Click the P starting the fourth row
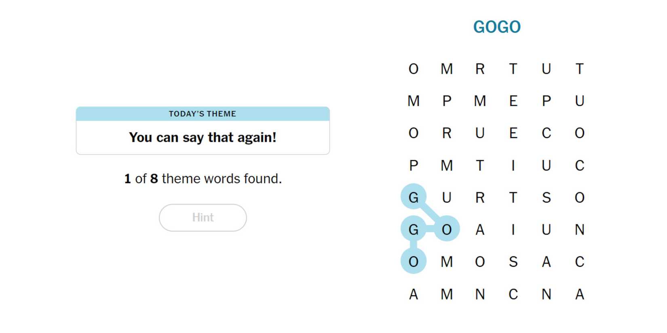 (413, 165)
